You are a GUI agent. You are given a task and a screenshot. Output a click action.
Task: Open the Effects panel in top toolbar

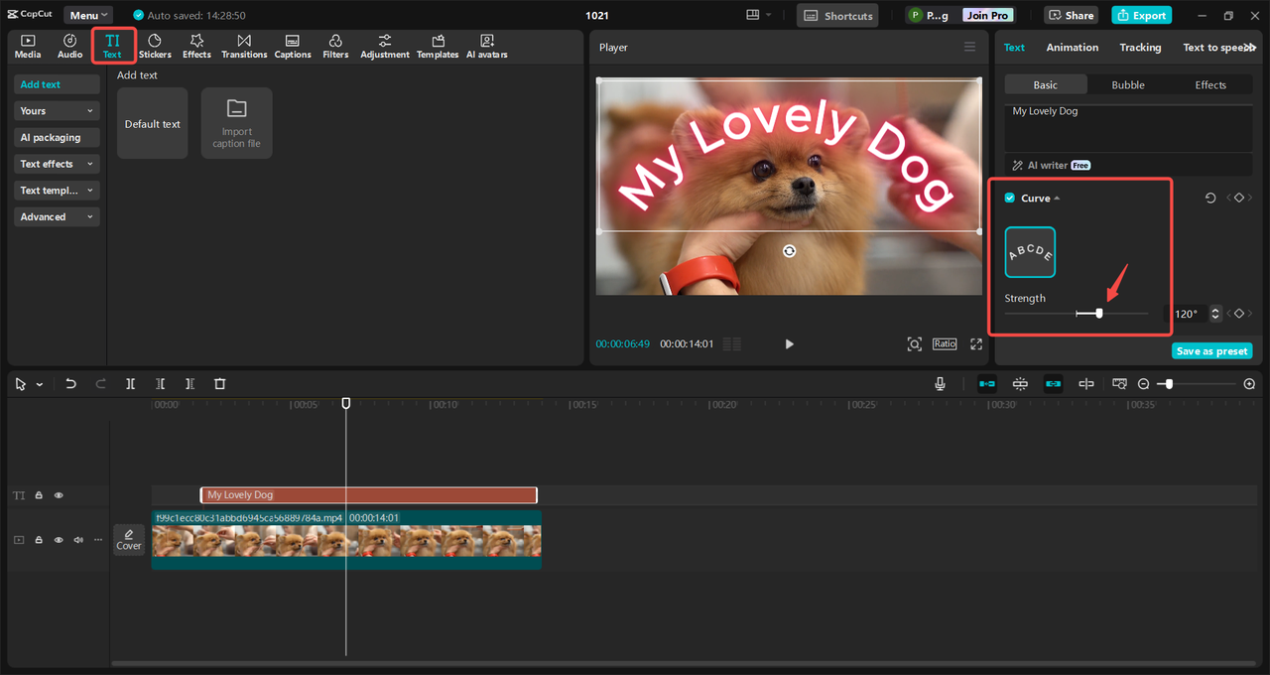click(x=196, y=46)
